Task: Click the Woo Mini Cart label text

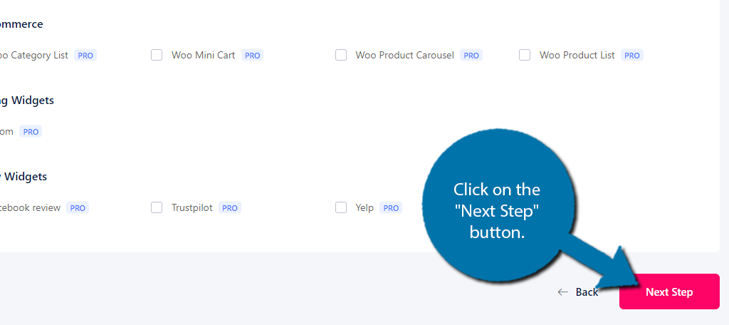Action: tap(203, 55)
